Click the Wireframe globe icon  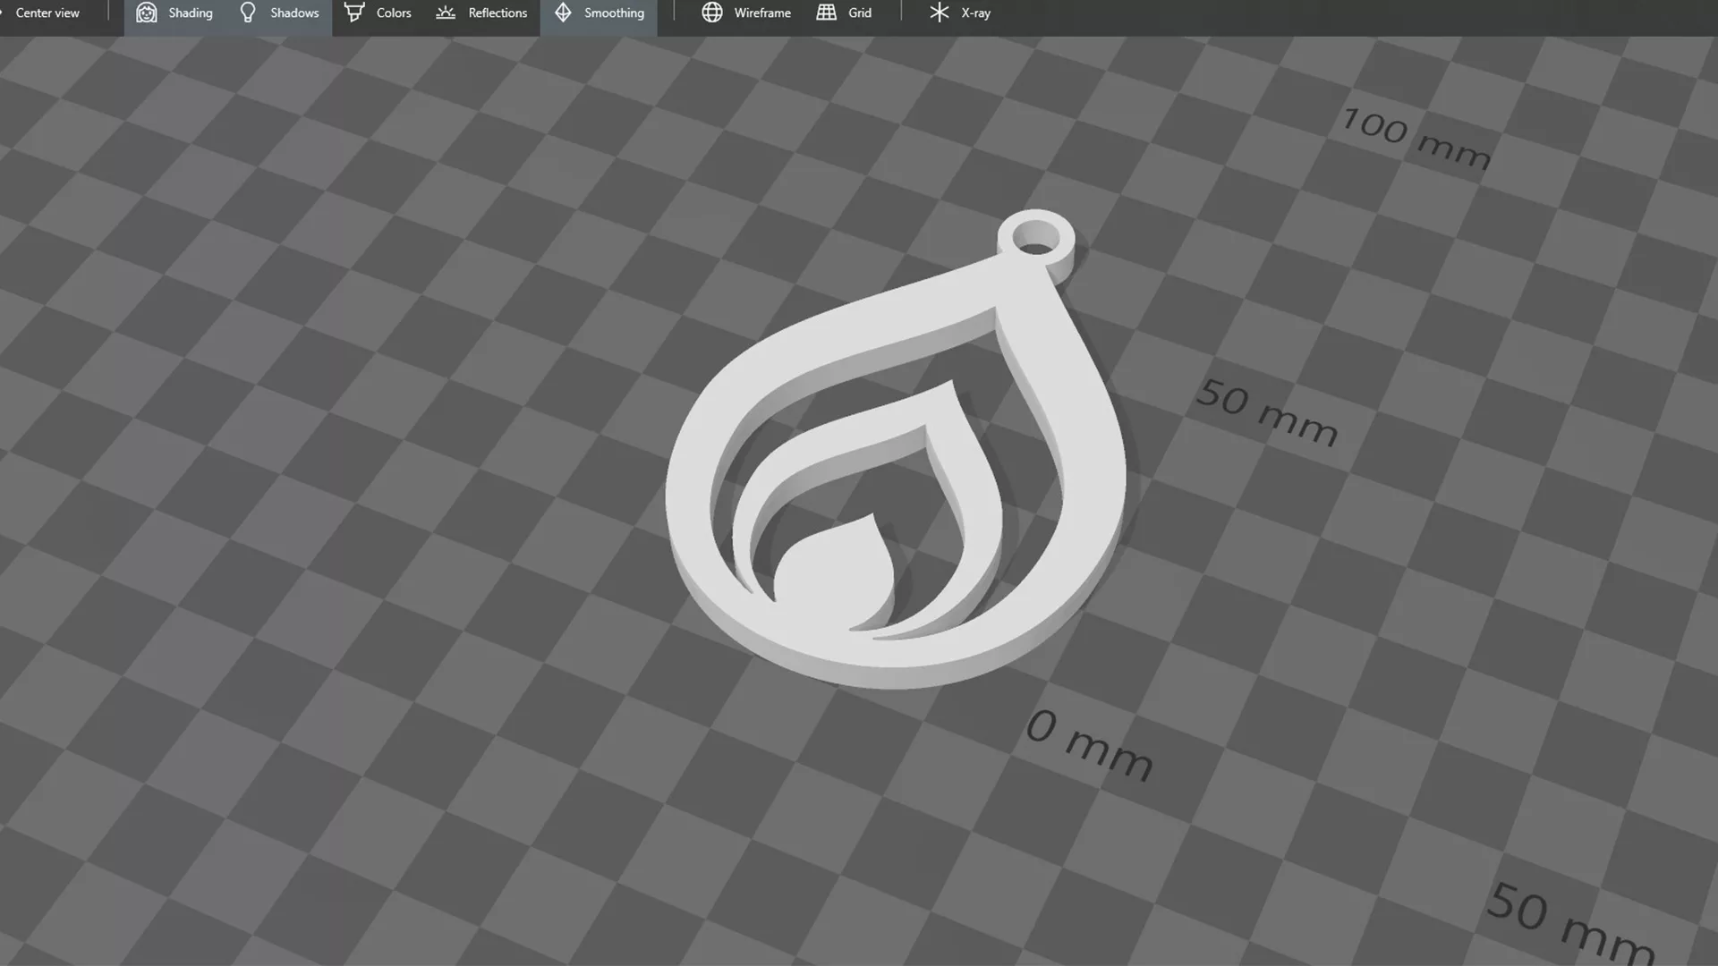[x=712, y=13]
